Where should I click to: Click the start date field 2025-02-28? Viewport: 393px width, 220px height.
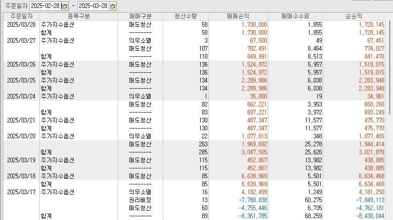(x=45, y=6)
